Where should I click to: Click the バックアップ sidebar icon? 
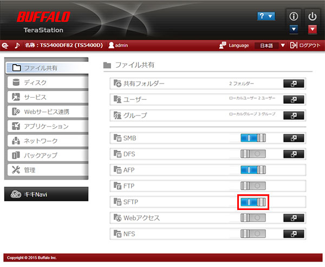(16, 155)
